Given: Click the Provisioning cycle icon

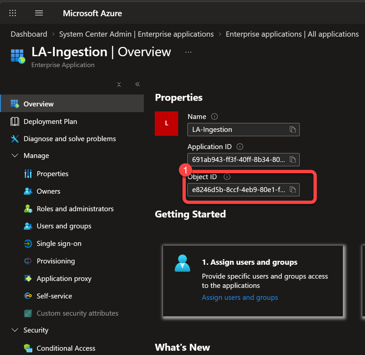Looking at the screenshot, I should tap(28, 261).
